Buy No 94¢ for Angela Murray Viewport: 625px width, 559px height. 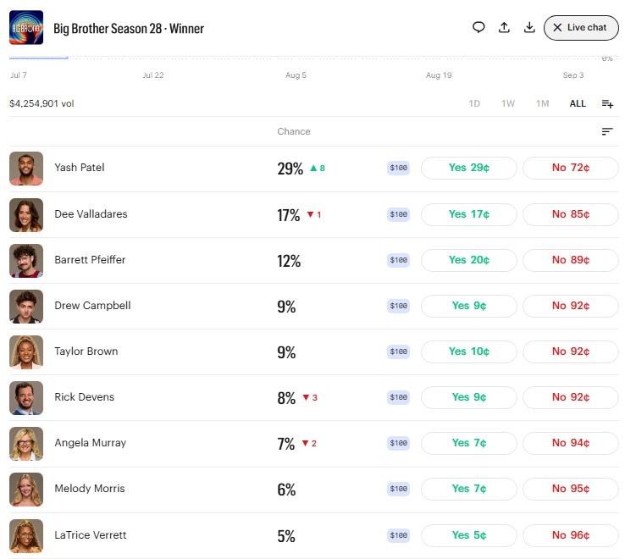point(571,443)
